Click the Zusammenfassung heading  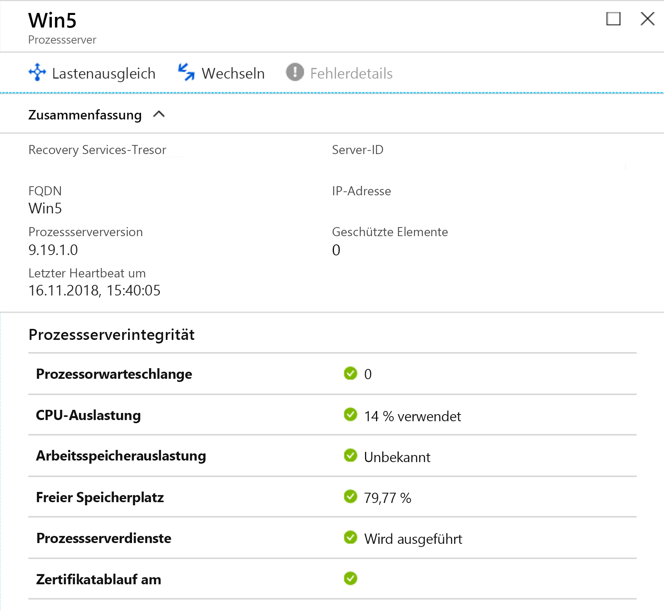(85, 115)
